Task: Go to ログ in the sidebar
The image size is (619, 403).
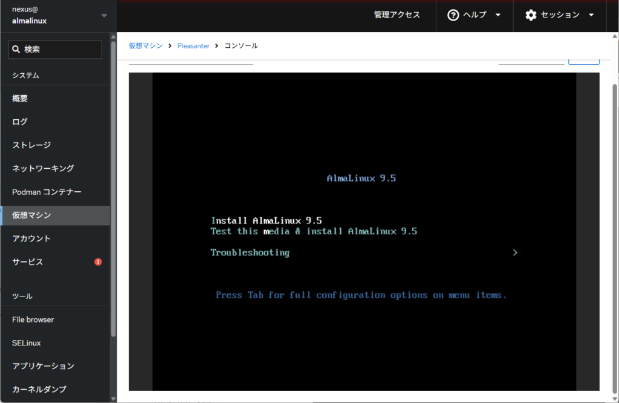Action: pyautogui.click(x=20, y=122)
